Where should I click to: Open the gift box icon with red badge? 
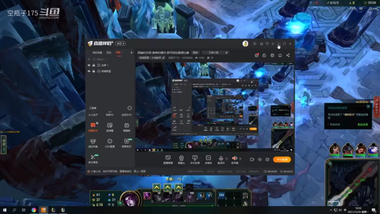[x=256, y=55]
